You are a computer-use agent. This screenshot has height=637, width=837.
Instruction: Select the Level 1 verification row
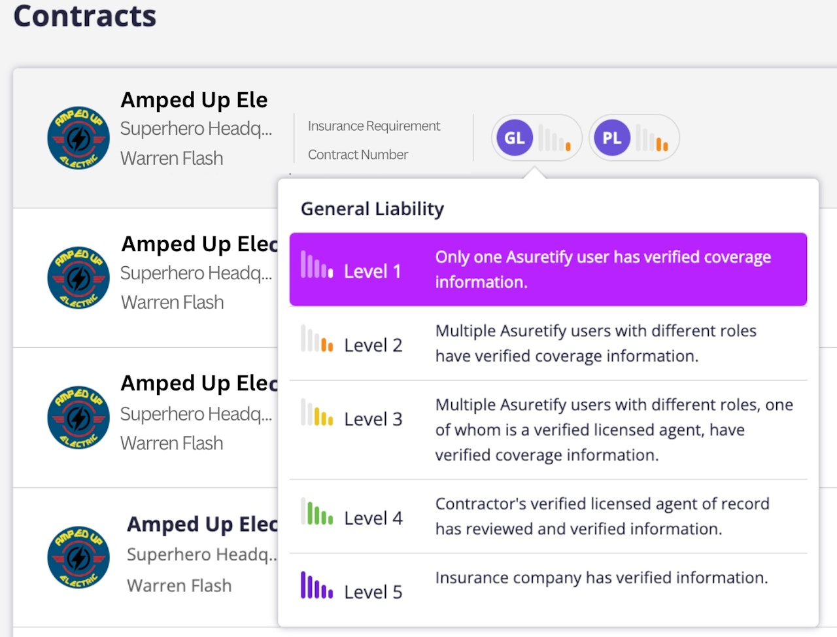(x=548, y=269)
